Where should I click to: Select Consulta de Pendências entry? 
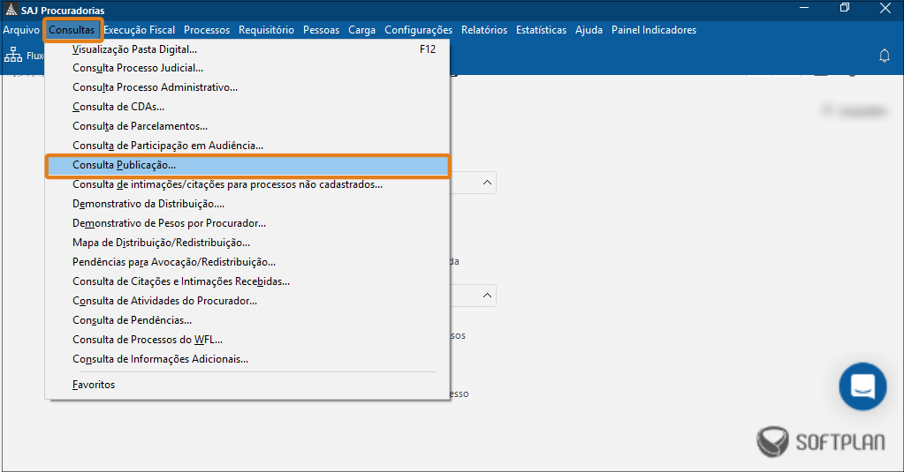tap(132, 320)
